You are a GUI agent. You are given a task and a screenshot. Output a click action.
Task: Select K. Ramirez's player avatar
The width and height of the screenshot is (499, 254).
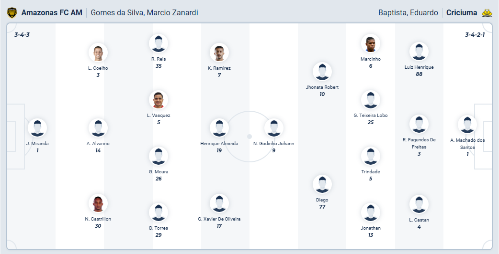coord(219,53)
